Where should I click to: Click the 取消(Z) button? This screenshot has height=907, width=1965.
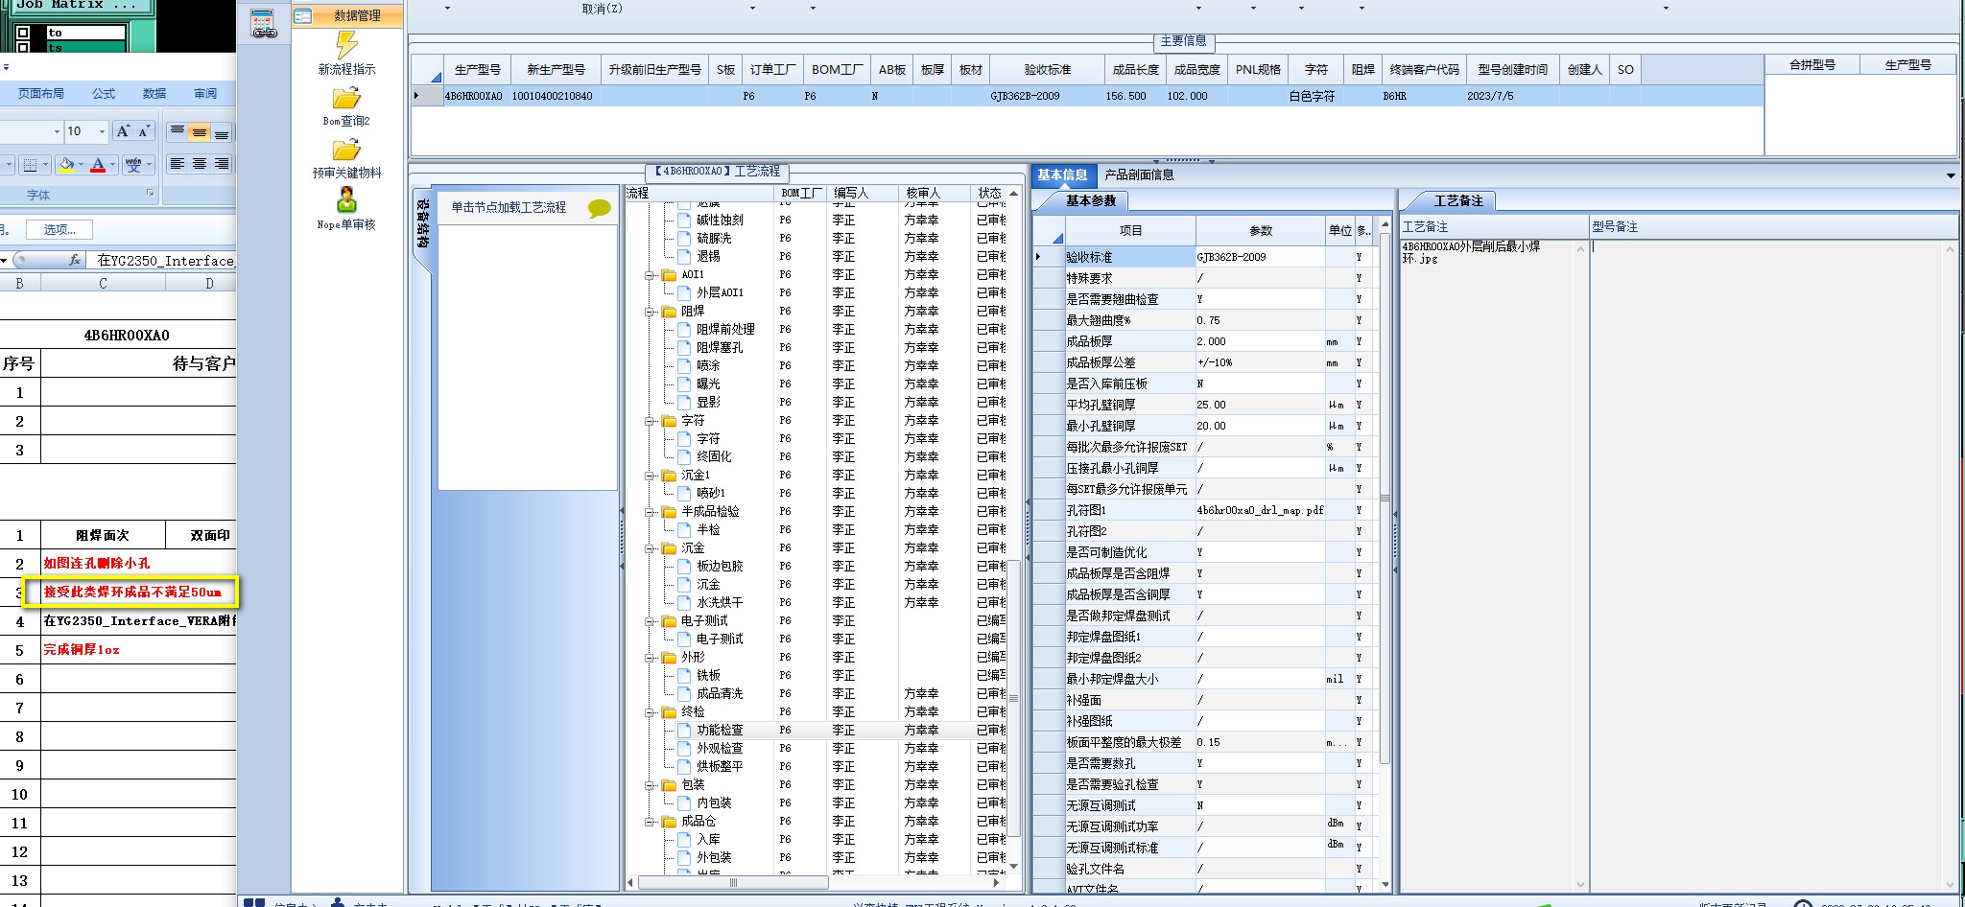[x=602, y=9]
